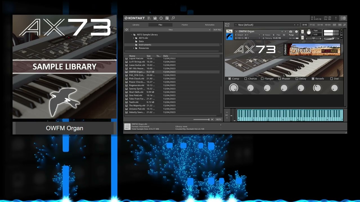Screen dimensions: 360x202
Task: Toggle the Reverb effect checkbox
Action: click(x=313, y=79)
